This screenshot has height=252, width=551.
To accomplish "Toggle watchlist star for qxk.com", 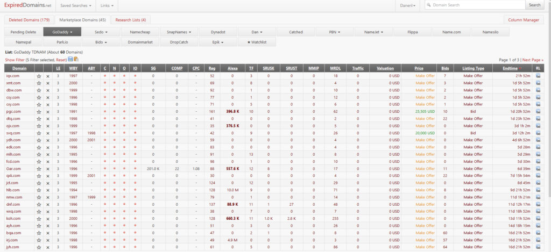I will 39,176.
